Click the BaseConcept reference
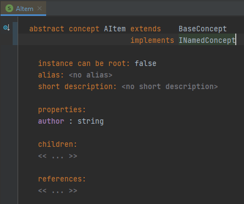 click(203, 29)
